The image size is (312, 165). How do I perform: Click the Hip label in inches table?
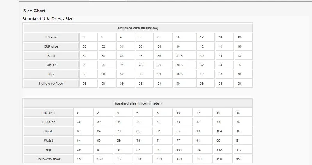pos(51,74)
